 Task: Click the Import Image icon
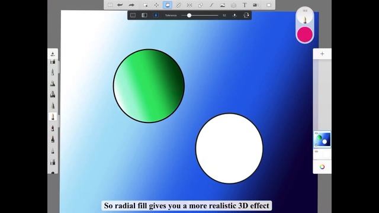(223, 5)
